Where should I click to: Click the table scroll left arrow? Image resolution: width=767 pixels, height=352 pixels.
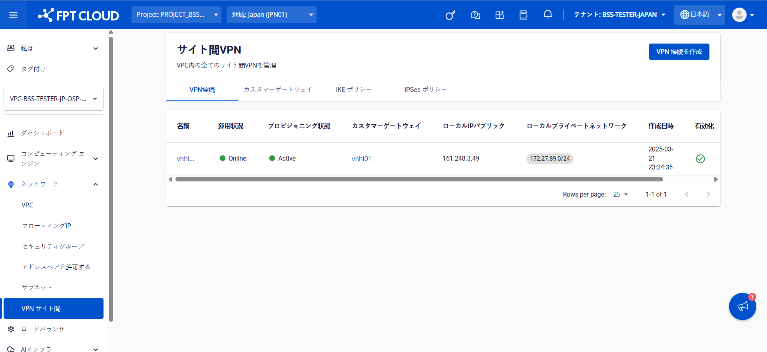click(x=171, y=179)
